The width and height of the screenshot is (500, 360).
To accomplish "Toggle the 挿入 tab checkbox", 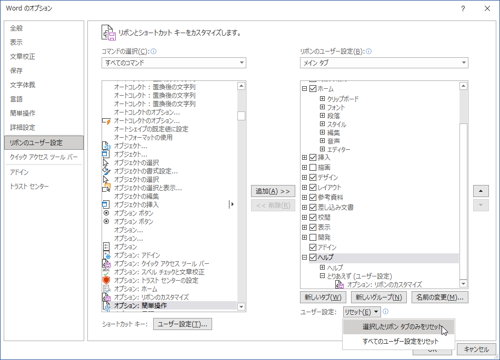I will pyautogui.click(x=313, y=157).
